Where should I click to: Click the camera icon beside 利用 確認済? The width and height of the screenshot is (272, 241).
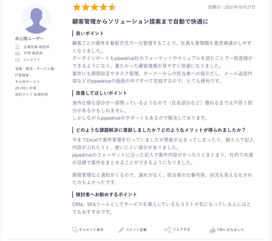point(18,53)
